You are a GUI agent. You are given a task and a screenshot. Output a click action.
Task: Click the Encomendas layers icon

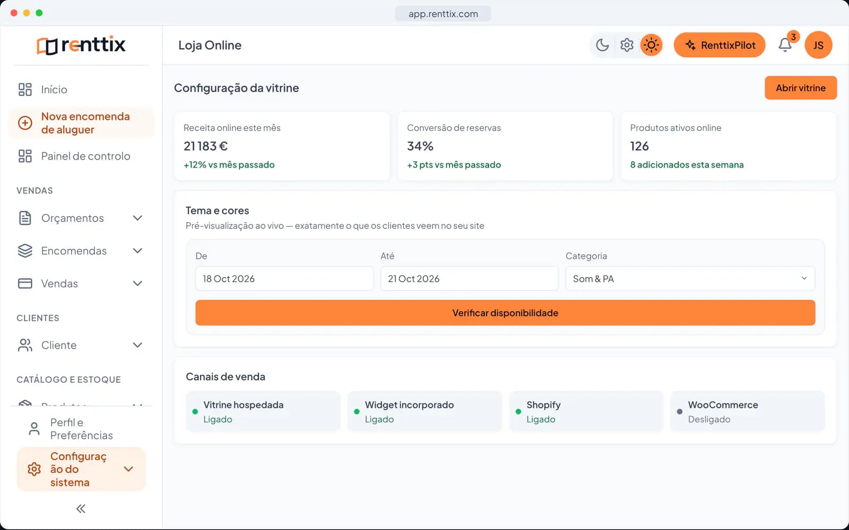[x=25, y=251]
